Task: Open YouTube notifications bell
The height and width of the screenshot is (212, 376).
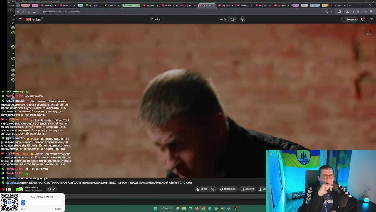Action: click(x=362, y=19)
